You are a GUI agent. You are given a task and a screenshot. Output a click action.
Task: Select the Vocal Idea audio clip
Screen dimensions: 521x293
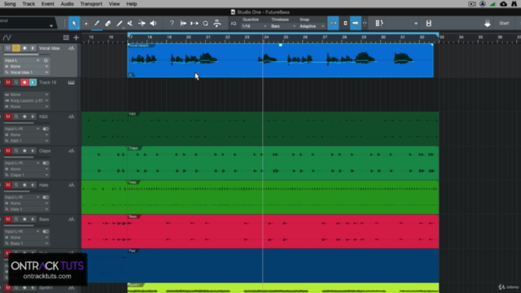tap(280, 60)
